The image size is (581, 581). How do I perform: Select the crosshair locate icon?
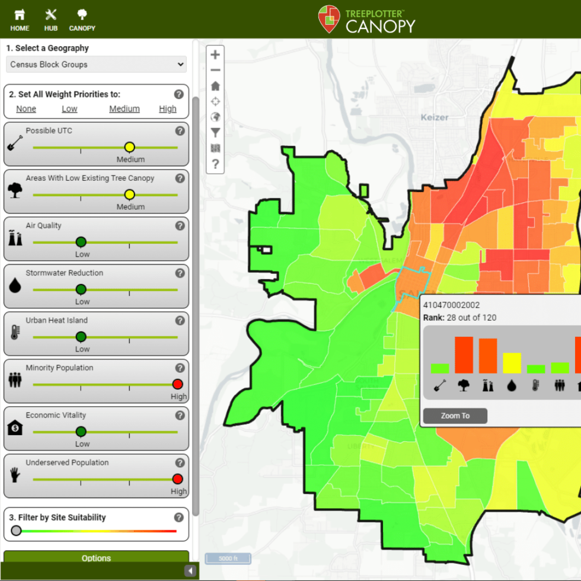click(215, 101)
